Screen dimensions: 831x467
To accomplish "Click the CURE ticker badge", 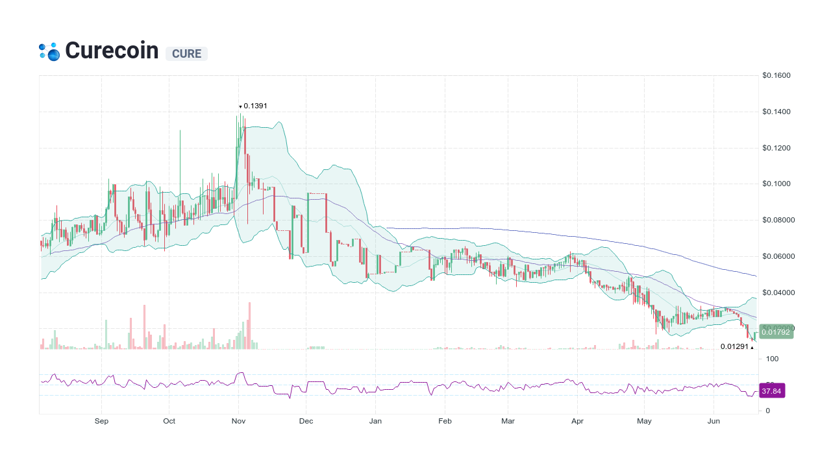I will [186, 54].
